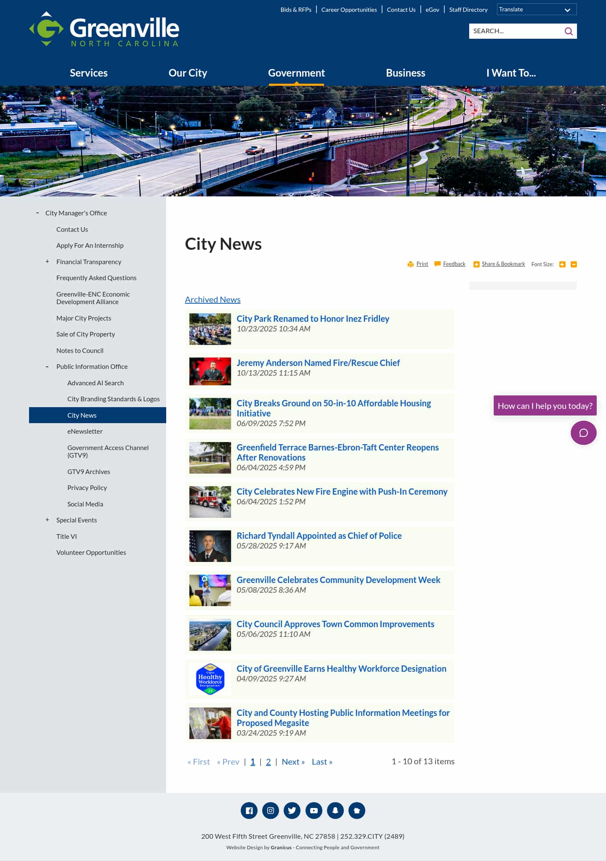Open Notes to Council in sidebar

point(80,350)
